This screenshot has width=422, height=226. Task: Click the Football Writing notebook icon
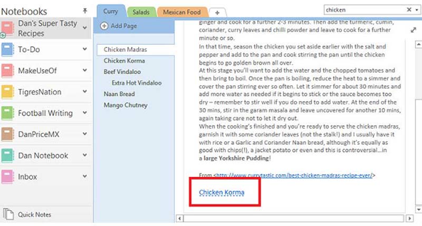point(8,113)
